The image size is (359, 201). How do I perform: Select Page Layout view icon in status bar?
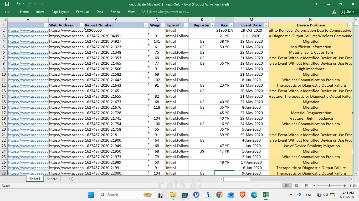tap(297, 186)
